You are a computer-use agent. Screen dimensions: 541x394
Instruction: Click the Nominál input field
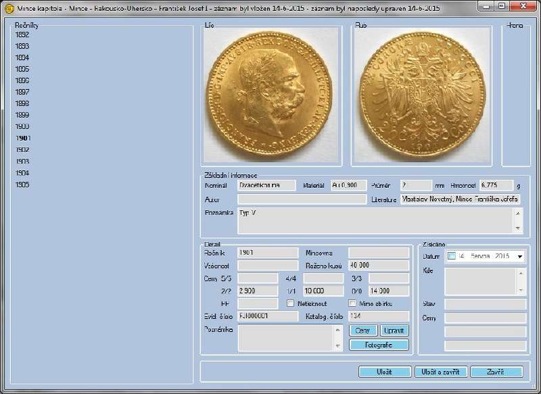coord(267,184)
